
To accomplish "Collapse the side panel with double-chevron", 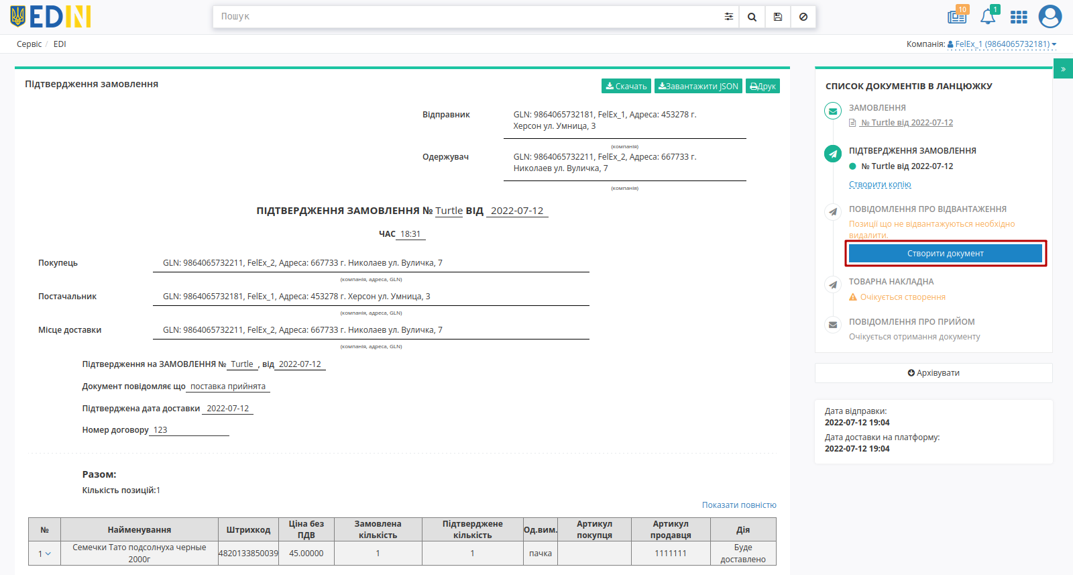I will 1063,68.
